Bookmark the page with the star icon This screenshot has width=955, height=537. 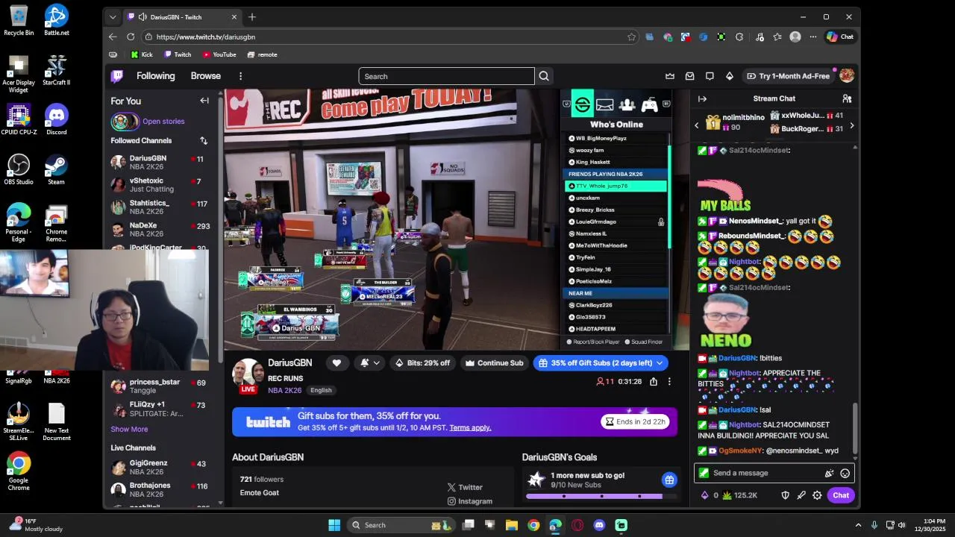tap(631, 37)
